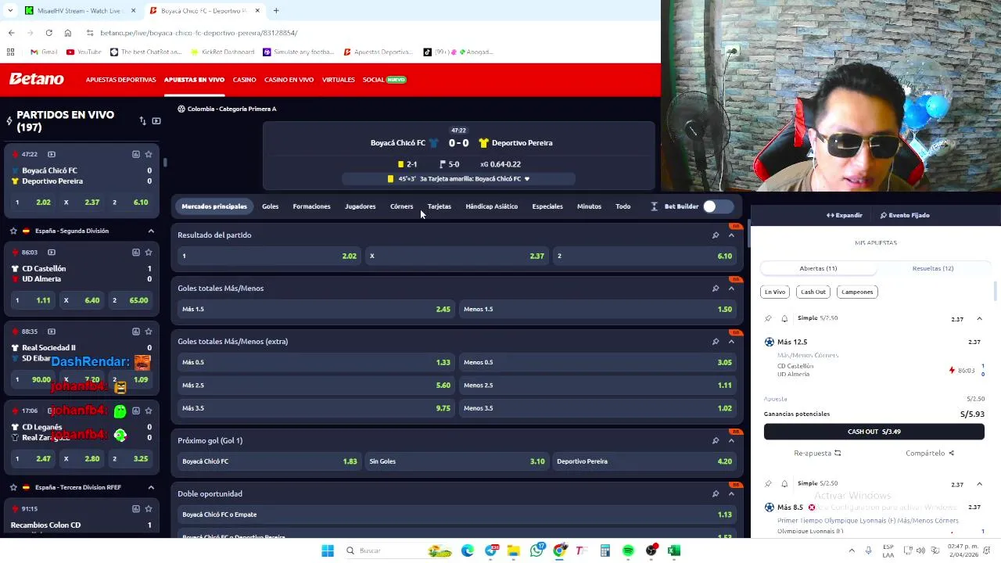Open the Goles tab
1001x563 pixels.
270,206
